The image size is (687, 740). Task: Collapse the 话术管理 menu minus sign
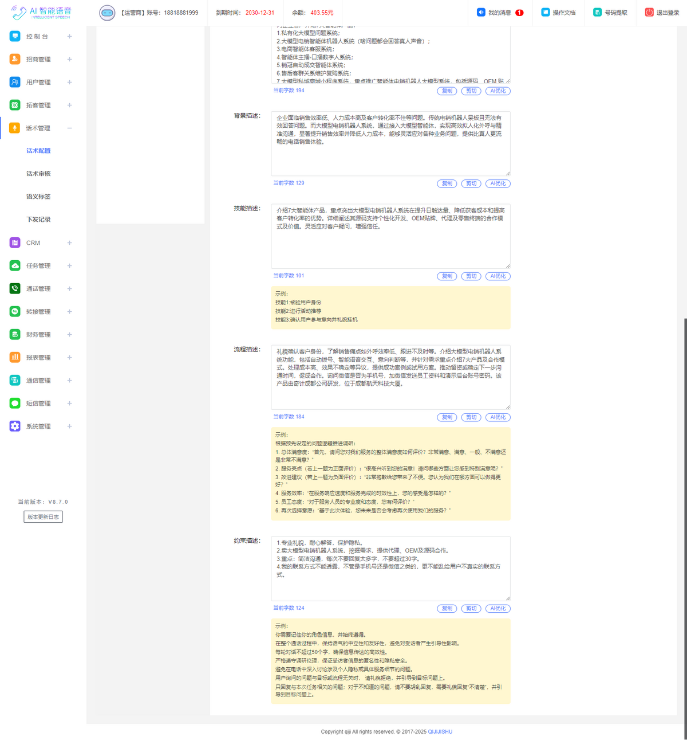pos(69,128)
